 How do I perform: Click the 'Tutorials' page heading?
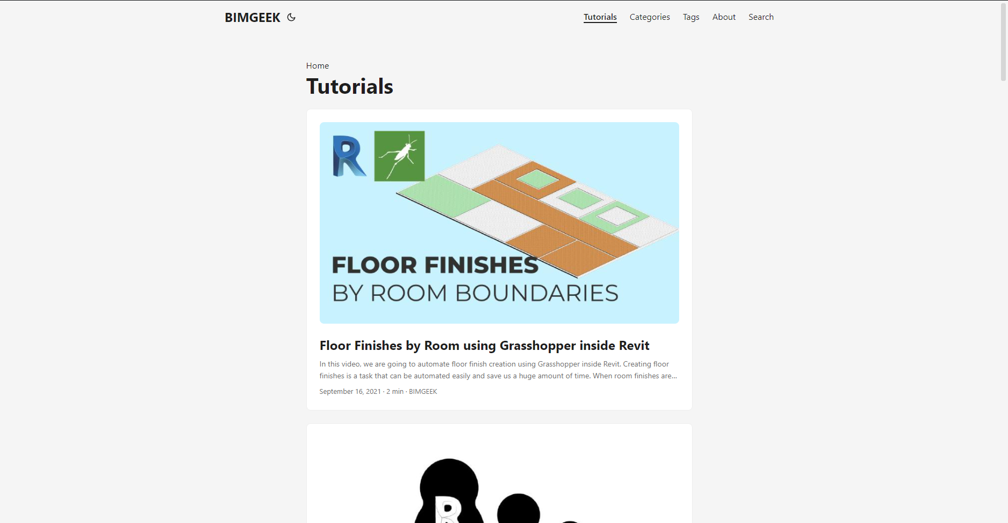[x=350, y=86]
